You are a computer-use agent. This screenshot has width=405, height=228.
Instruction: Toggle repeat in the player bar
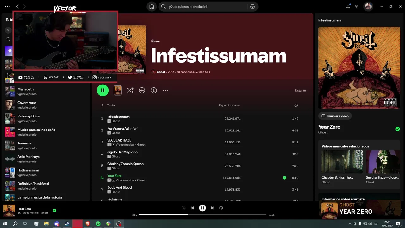[x=221, y=208]
